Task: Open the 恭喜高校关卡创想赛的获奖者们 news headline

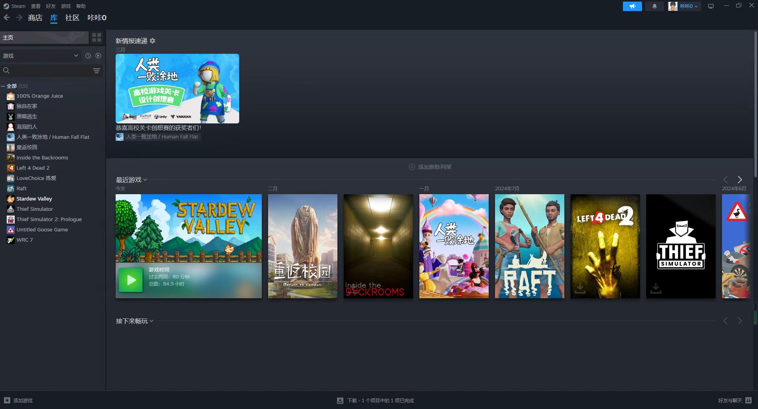Action: tap(158, 128)
